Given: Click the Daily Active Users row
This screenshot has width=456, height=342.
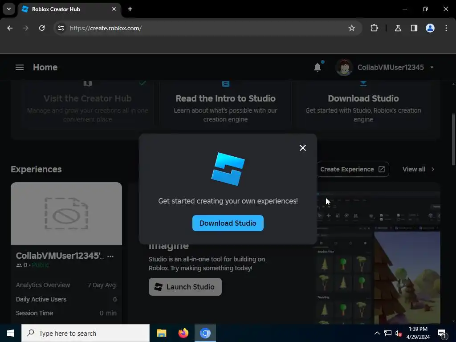Looking at the screenshot, I should 66,299.
